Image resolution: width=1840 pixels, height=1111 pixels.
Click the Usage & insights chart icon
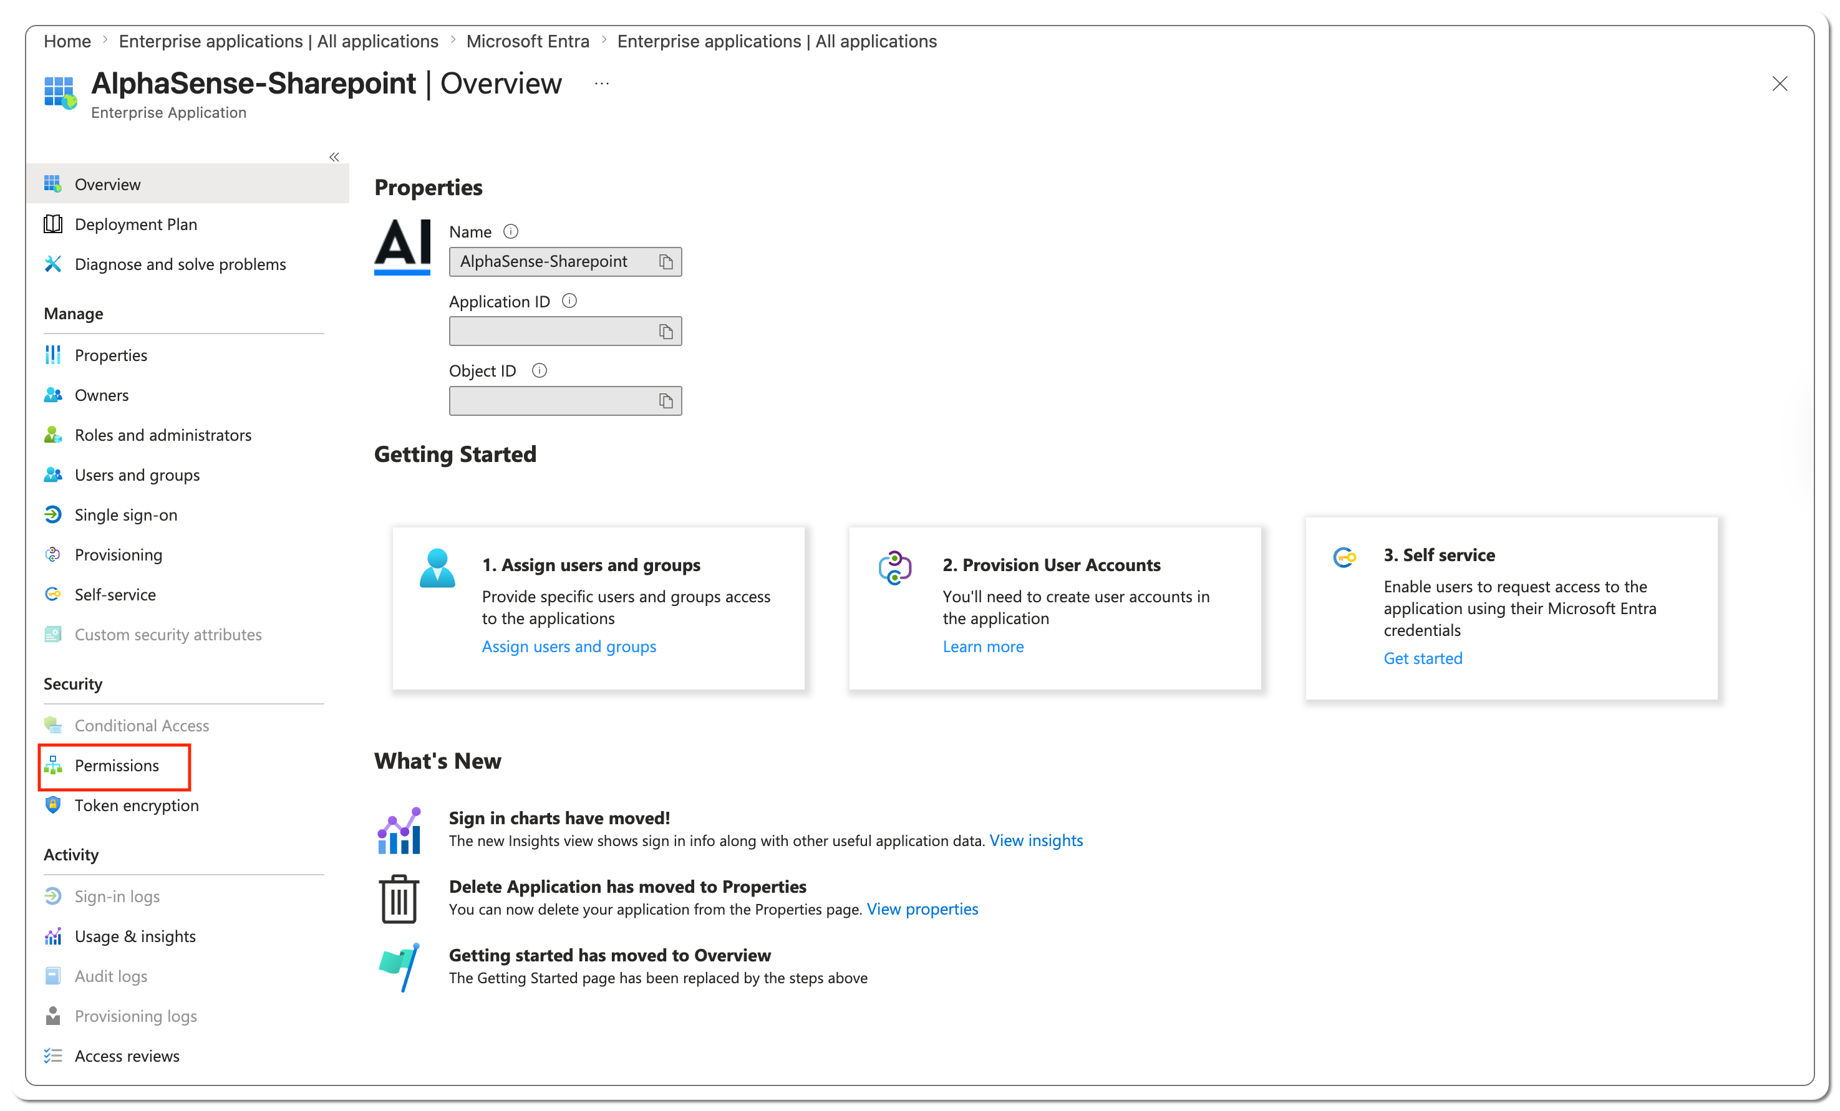pos(52,936)
